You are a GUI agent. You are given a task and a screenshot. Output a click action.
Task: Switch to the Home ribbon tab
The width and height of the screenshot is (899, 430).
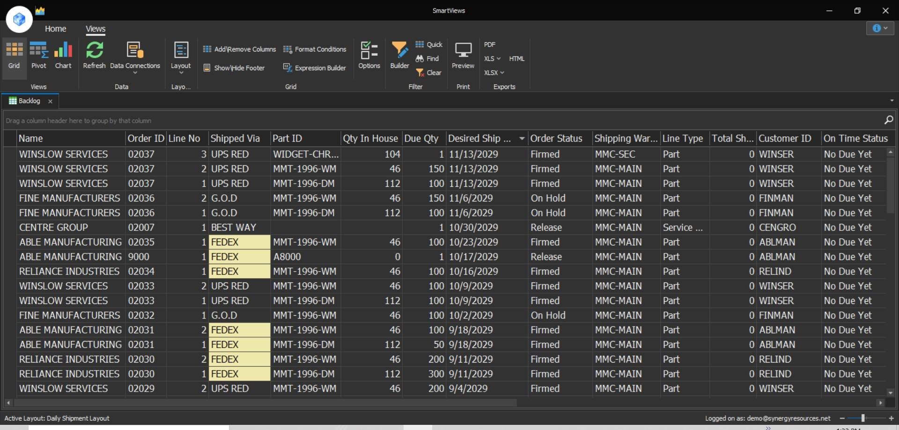[55, 29]
